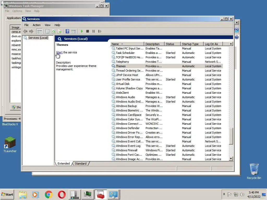The height and width of the screenshot is (200, 267).
Task: Open the Opera browser from the taskbar
Action: [x=62, y=195]
